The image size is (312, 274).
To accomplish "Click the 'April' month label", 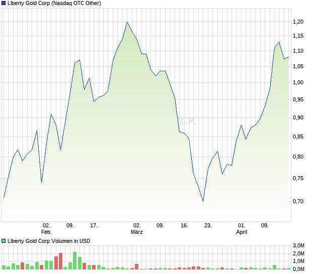I will (x=242, y=232).
